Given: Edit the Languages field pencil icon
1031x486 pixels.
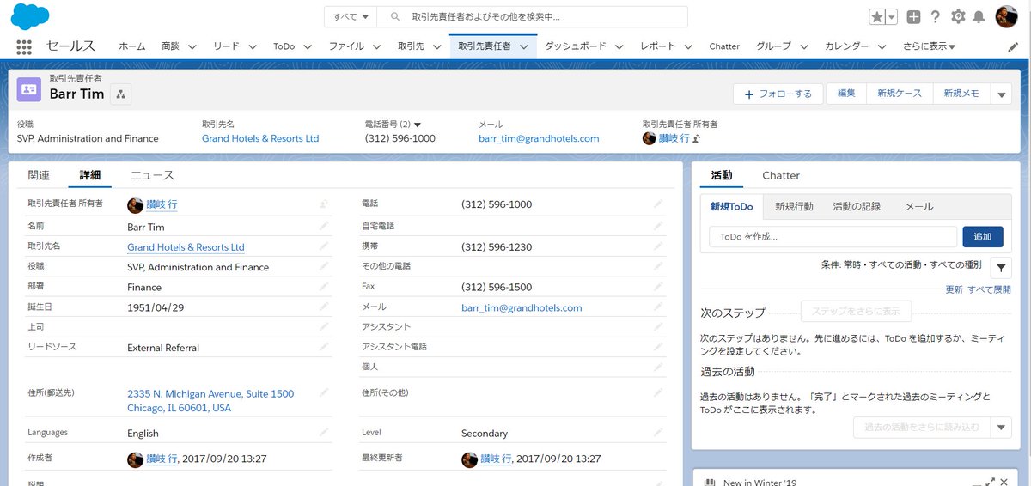Looking at the screenshot, I should [324, 433].
